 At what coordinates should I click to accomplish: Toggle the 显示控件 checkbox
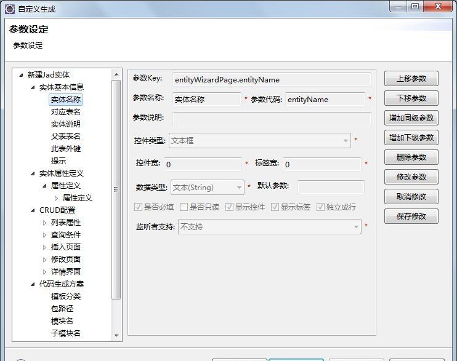tap(229, 207)
